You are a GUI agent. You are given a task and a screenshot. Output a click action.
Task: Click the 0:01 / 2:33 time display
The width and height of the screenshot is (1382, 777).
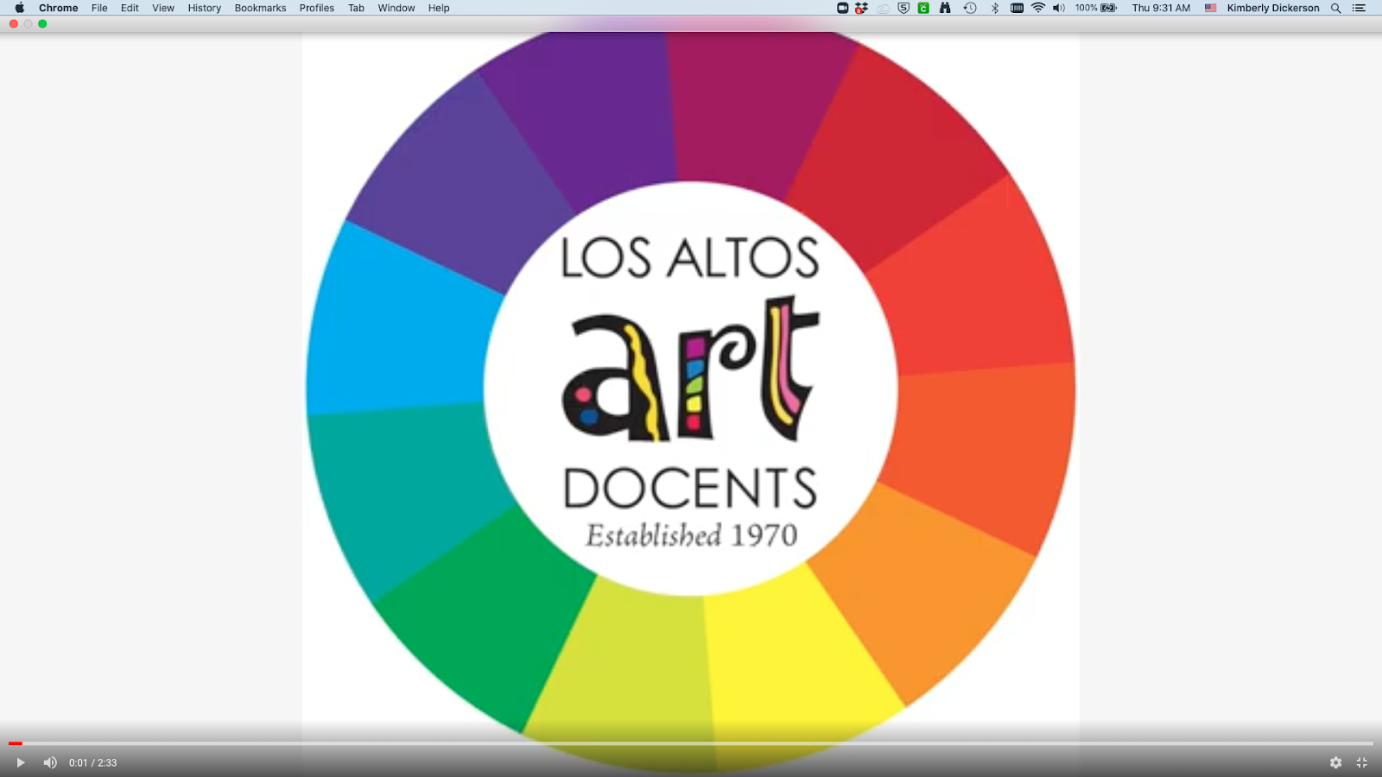click(x=92, y=763)
